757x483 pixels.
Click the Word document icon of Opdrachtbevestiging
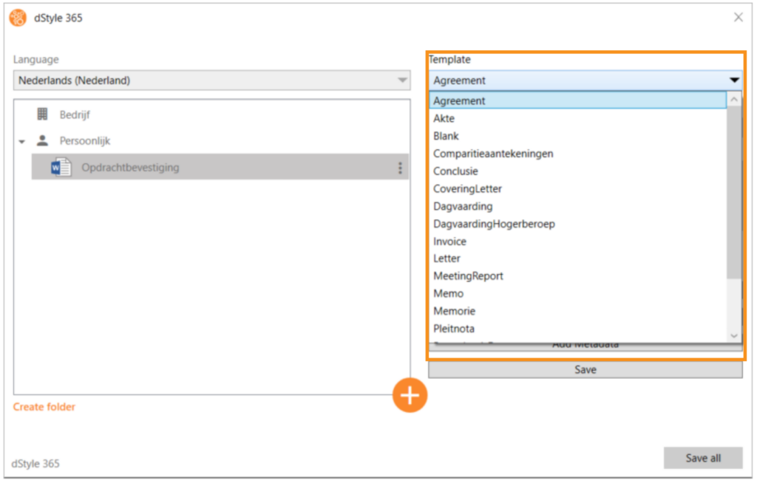tap(61, 168)
